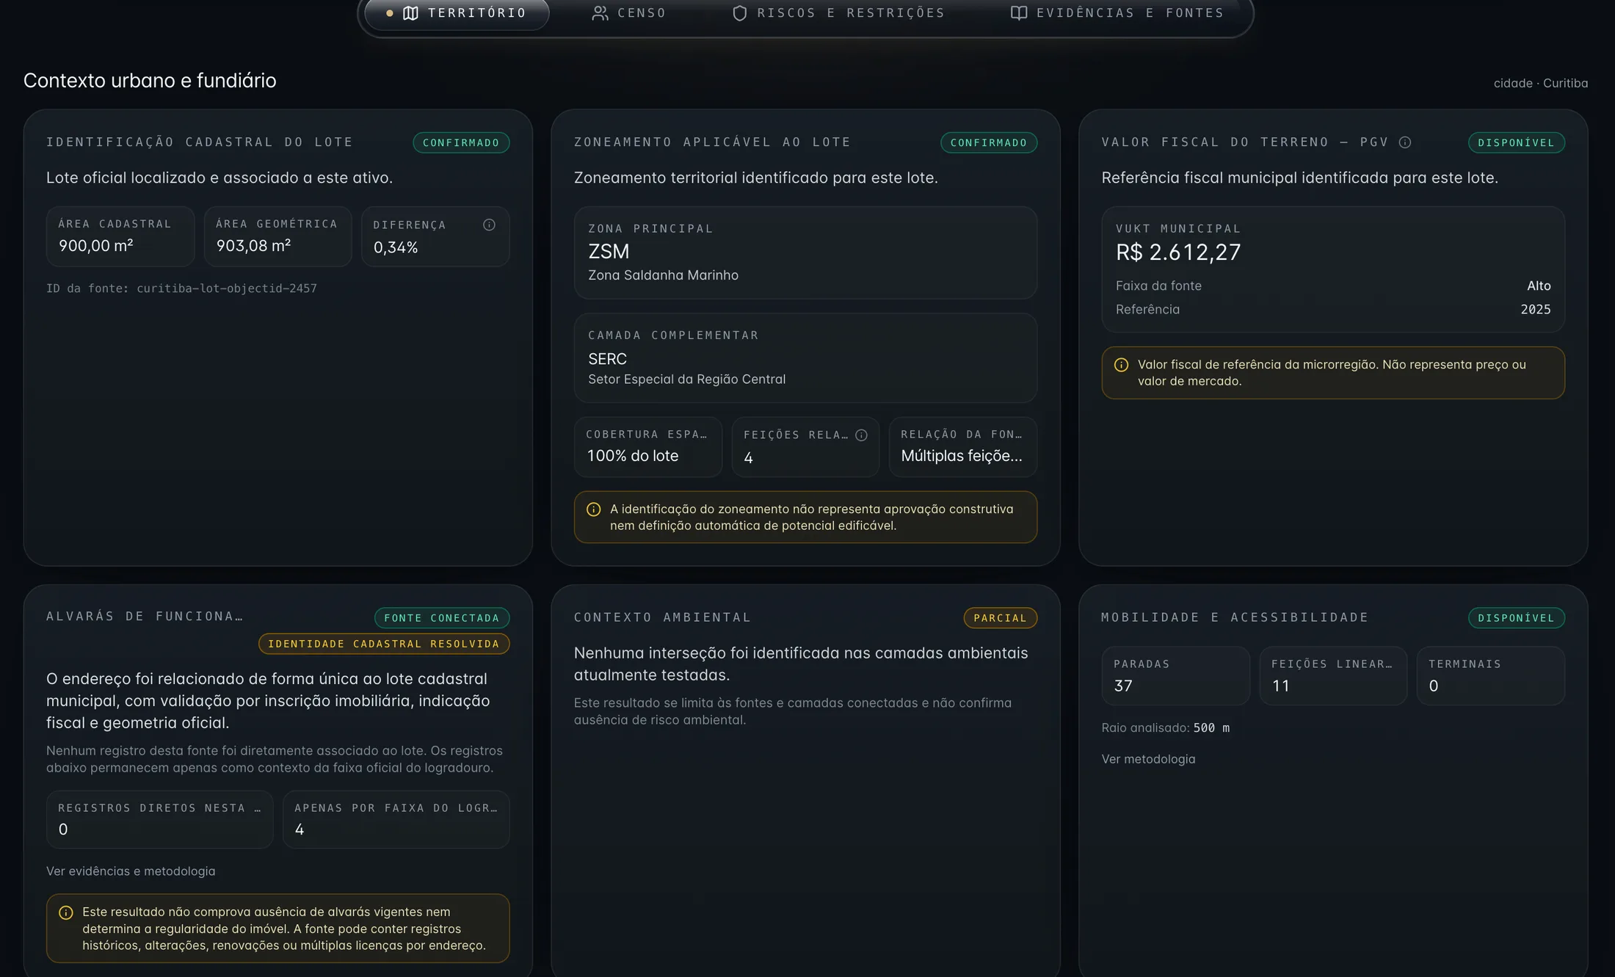Viewport: 1615px width, 977px height.
Task: Select the ZSM Zona Principal box
Action: point(805,253)
